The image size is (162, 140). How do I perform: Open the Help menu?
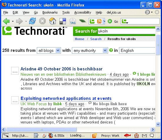(x=99, y=12)
